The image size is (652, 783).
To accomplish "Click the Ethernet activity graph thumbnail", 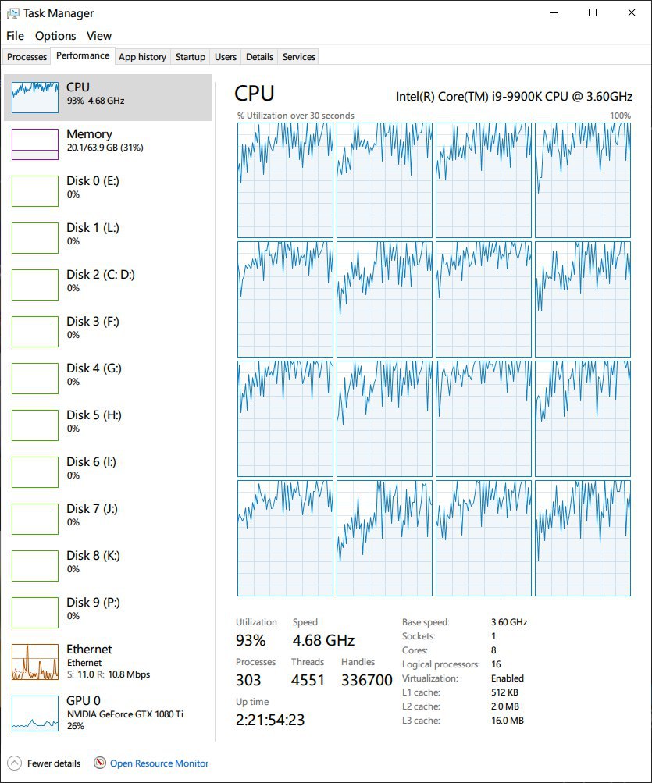I will click(x=35, y=661).
